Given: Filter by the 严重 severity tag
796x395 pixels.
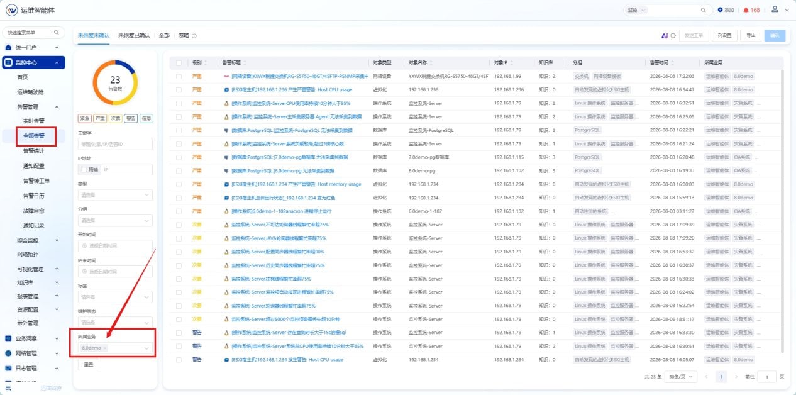Looking at the screenshot, I should 100,118.
